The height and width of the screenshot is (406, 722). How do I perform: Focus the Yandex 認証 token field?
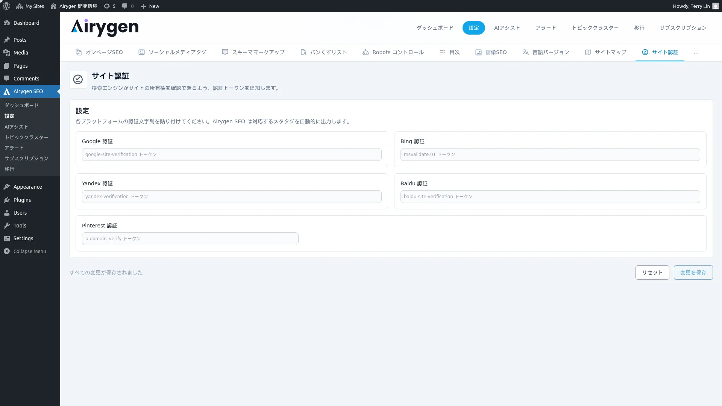pyautogui.click(x=232, y=197)
